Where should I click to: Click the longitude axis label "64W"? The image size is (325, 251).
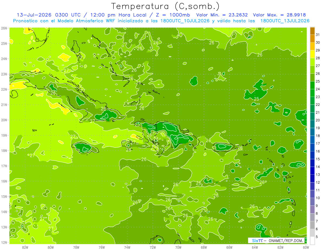(255, 247)
